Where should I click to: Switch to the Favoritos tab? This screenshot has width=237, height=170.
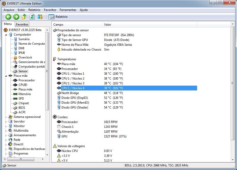(x=22, y=24)
